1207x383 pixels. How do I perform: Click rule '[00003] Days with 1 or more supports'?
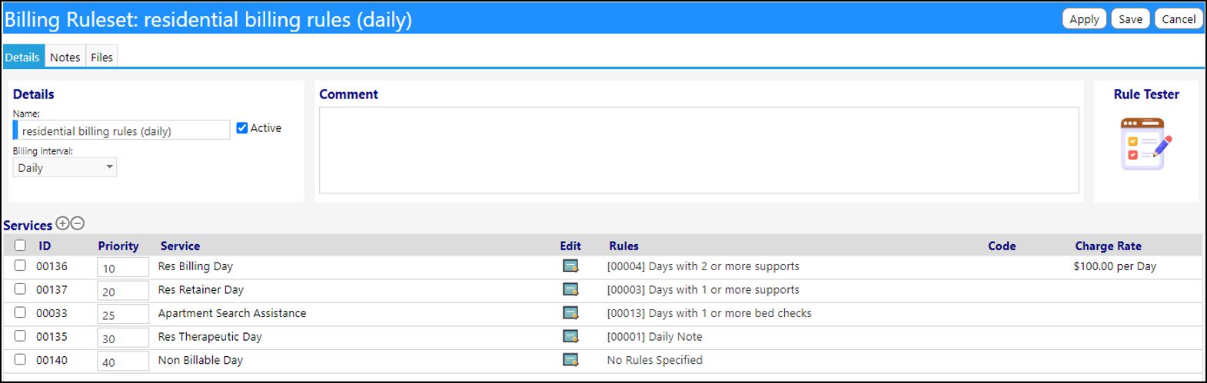pos(703,289)
